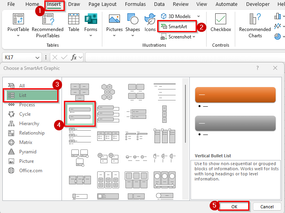Open the Page Layout tab
The height and width of the screenshot is (213, 285).
[102, 4]
